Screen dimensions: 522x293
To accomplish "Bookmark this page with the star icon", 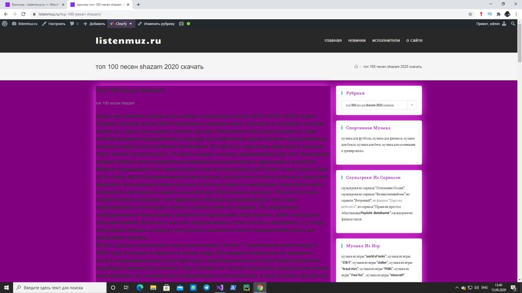I will (470, 14).
